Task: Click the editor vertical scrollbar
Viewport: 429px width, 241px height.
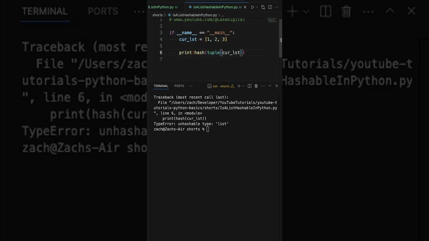Action: point(281,38)
